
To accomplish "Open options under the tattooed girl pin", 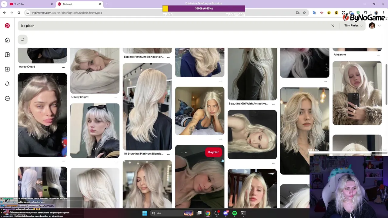I will (x=221, y=139).
